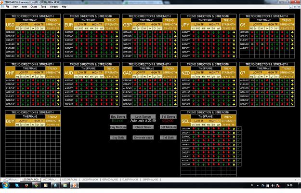
Task: Click the Lock Screen button
Action: click(x=143, y=116)
